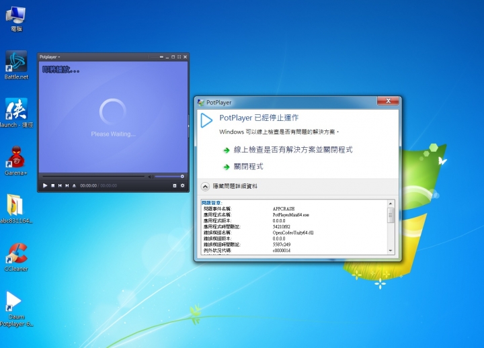
Task: Click the 5587c249 timestamp value
Action: tap(282, 245)
